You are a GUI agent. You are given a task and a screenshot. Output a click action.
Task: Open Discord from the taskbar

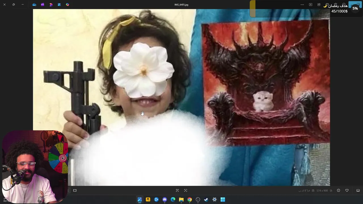click(x=165, y=199)
